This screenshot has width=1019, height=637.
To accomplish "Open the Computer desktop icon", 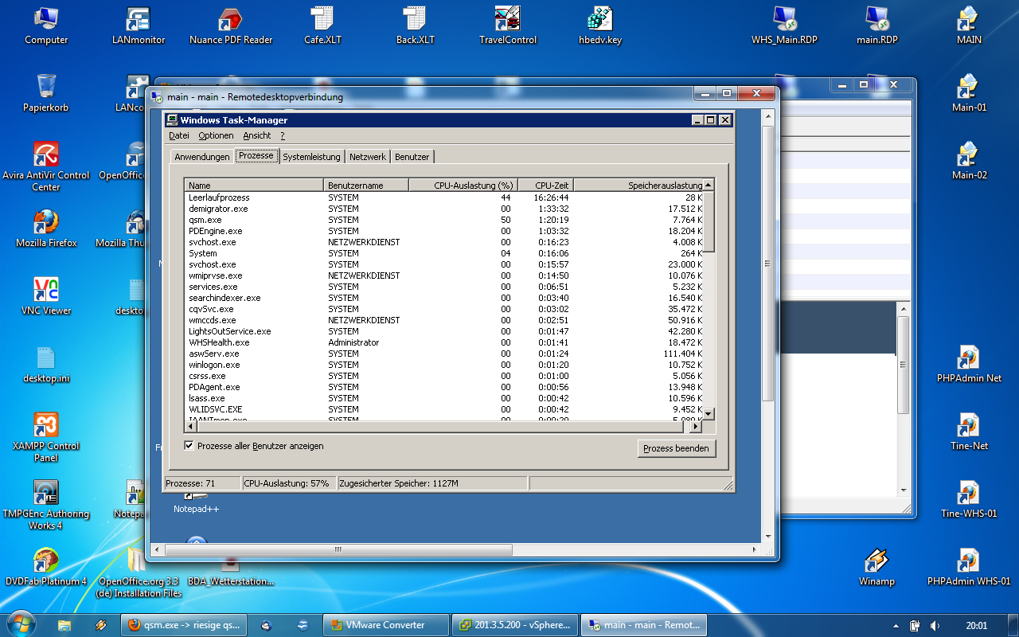I will tap(46, 25).
